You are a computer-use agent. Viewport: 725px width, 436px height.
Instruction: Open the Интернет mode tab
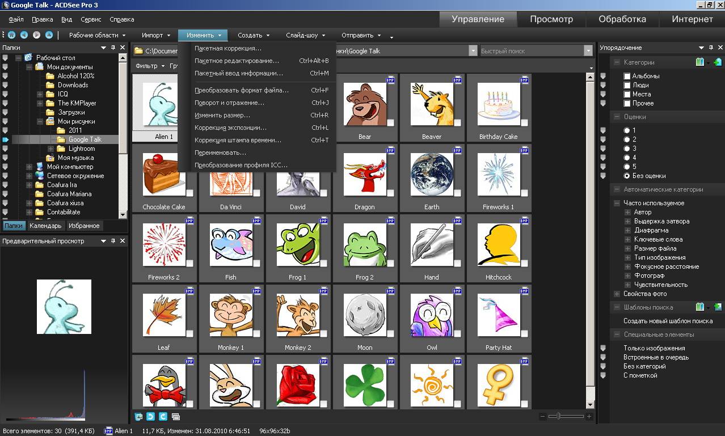coord(692,19)
